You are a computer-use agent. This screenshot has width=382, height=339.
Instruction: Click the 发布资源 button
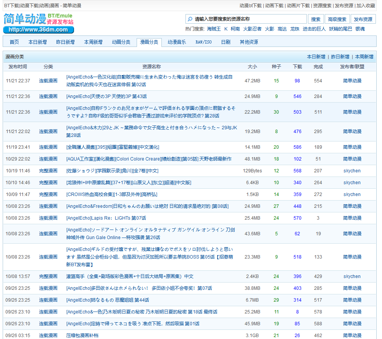[x=363, y=19]
